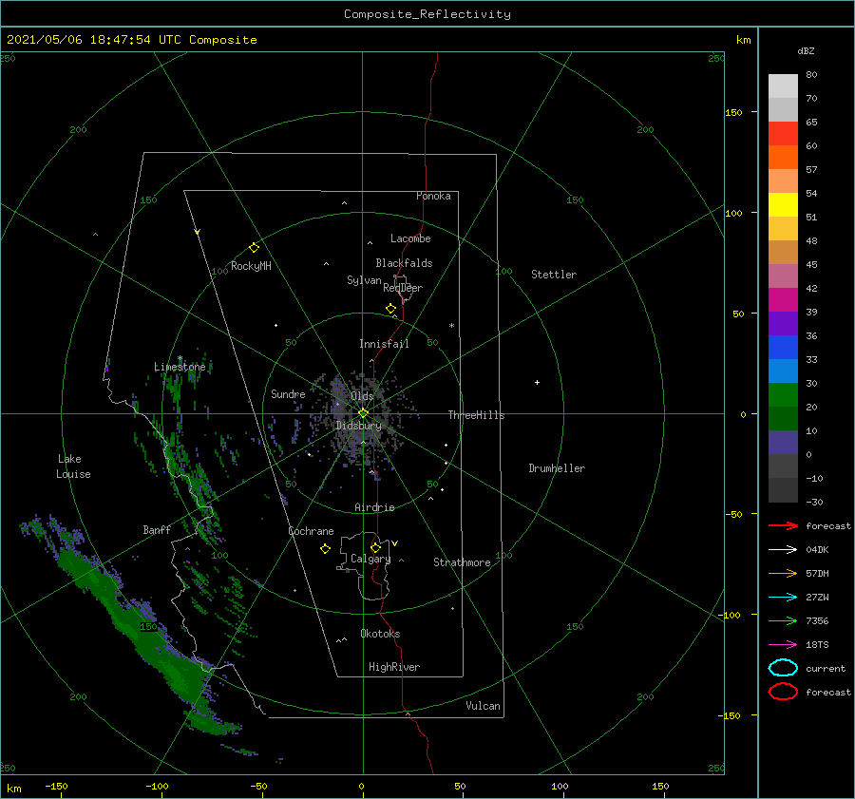The height and width of the screenshot is (799, 855).
Task: Click the 04DK legend label
Action: (x=817, y=549)
